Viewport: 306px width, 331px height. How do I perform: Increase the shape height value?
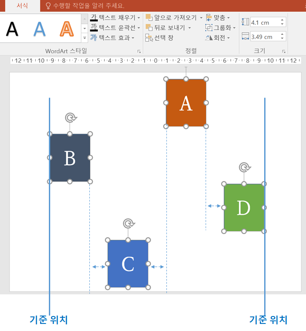tap(282, 20)
